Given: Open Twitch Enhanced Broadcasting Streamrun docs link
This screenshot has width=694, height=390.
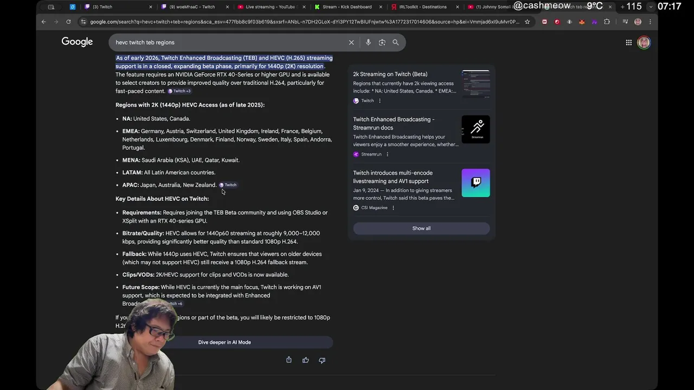Looking at the screenshot, I should coord(394,123).
